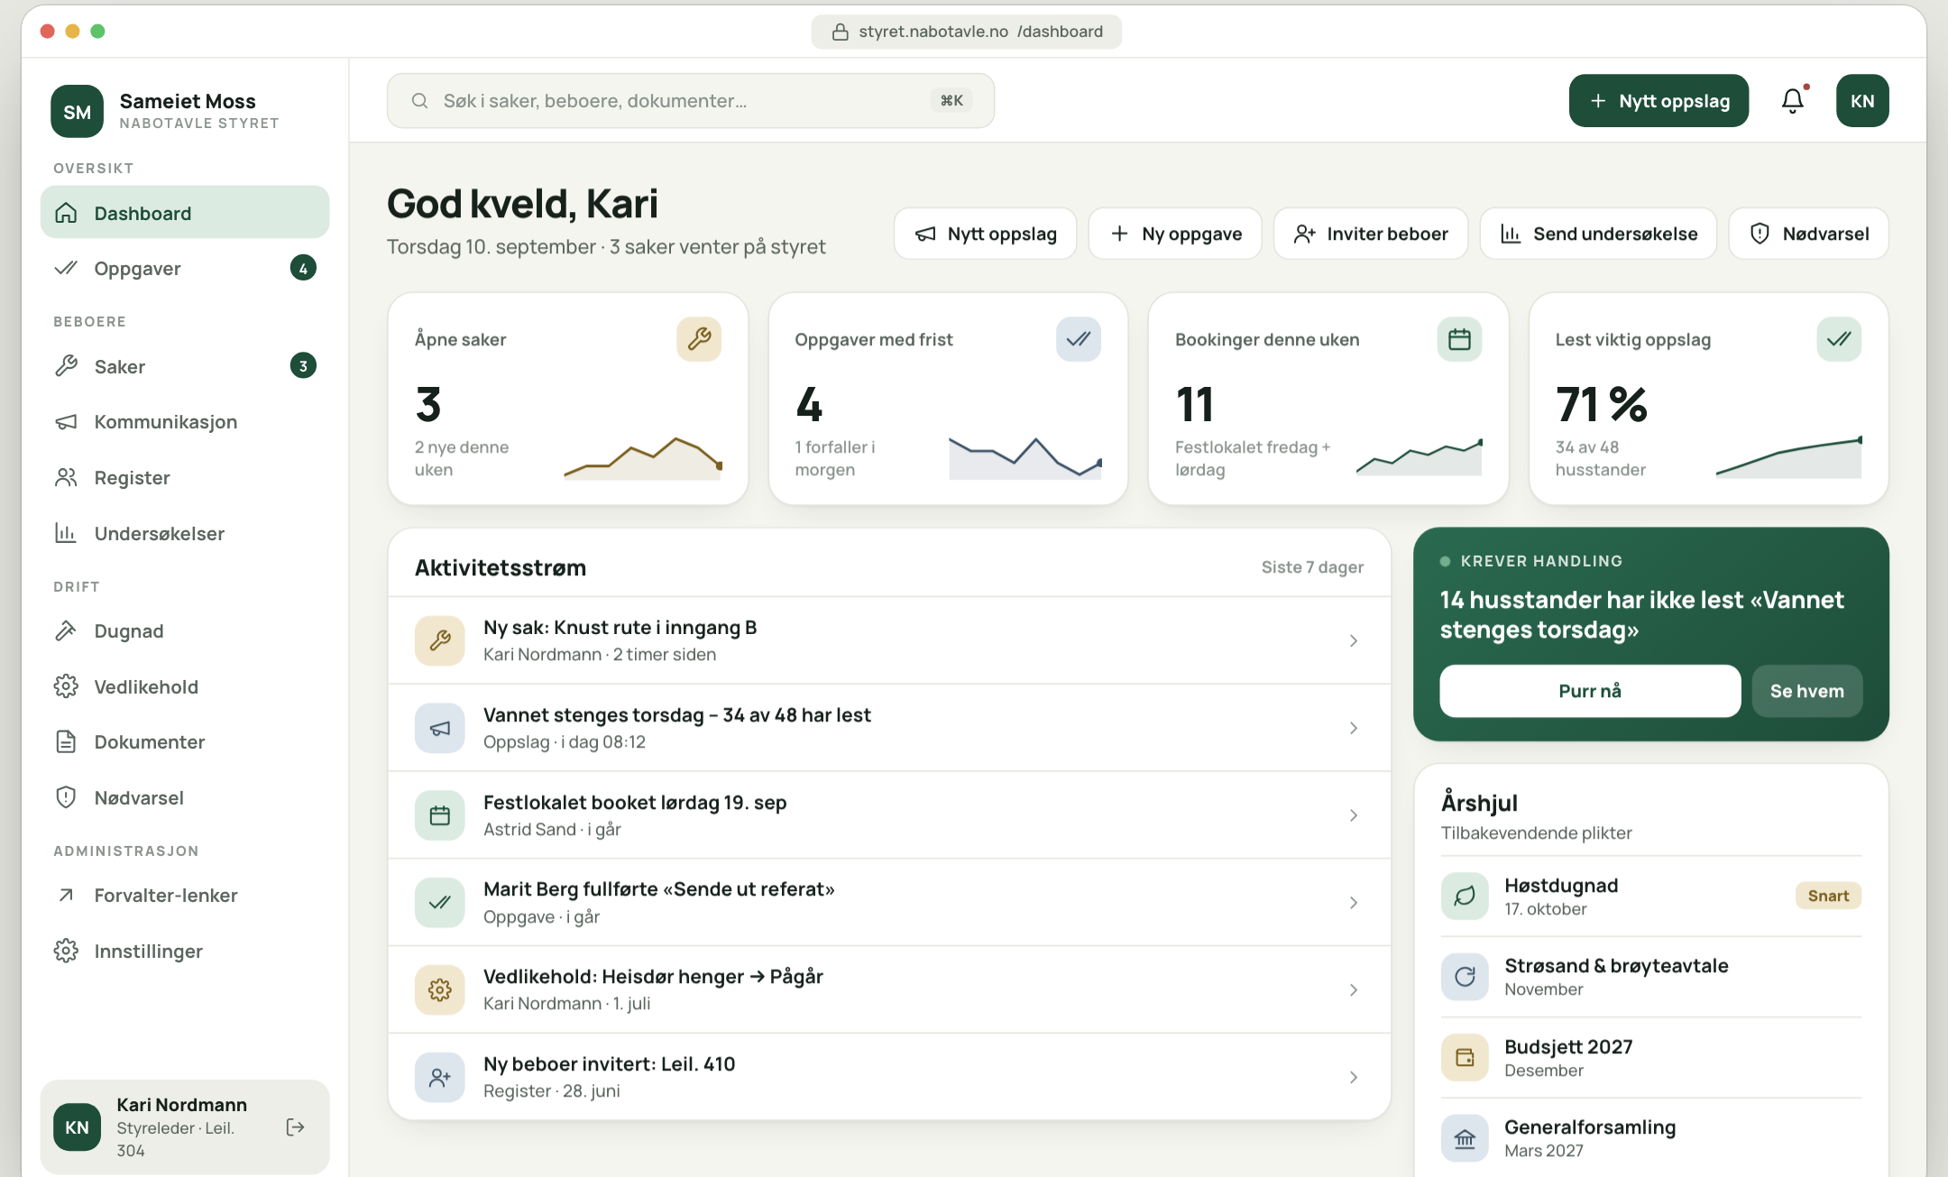Open Undersøkelser in the sidebar
Viewport: 1948px width, 1177px height.
click(x=185, y=533)
